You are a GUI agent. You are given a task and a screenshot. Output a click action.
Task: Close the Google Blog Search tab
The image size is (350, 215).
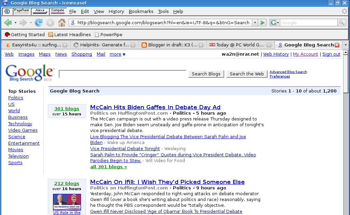click(x=337, y=45)
